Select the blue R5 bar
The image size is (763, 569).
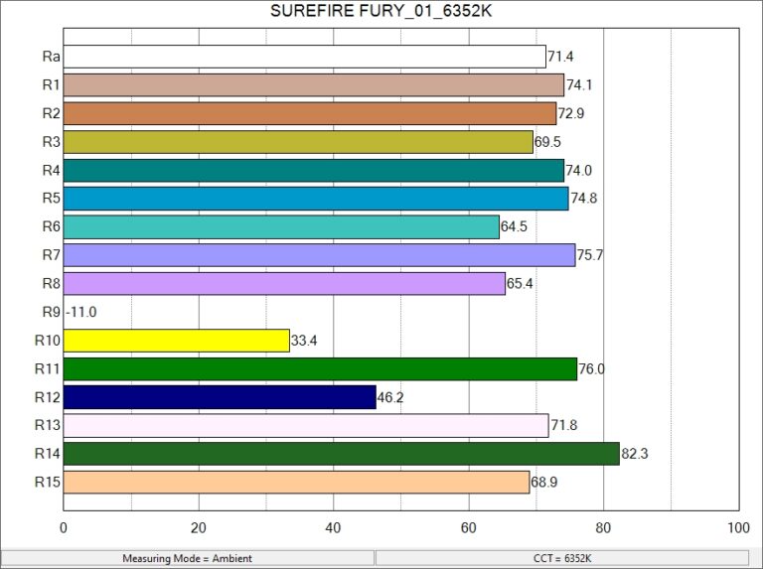tap(316, 199)
